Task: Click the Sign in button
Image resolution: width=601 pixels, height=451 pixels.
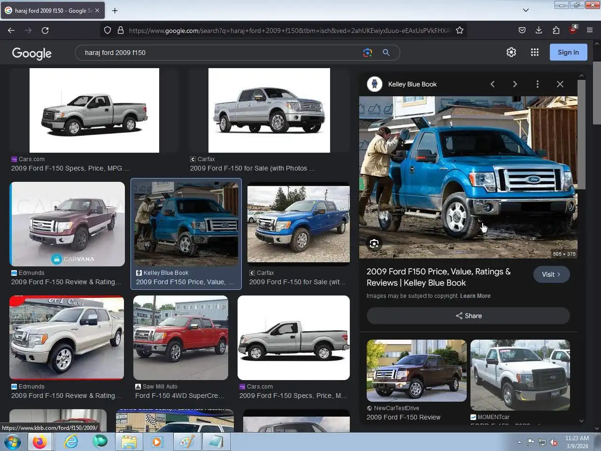Action: coord(568,52)
